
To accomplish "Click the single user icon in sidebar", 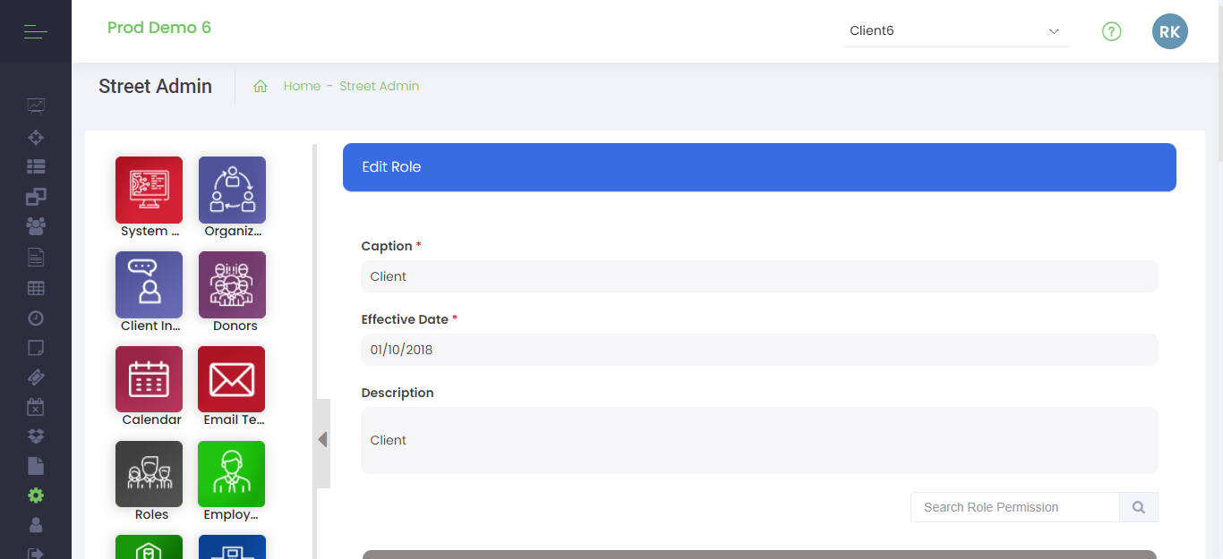I will [36, 524].
